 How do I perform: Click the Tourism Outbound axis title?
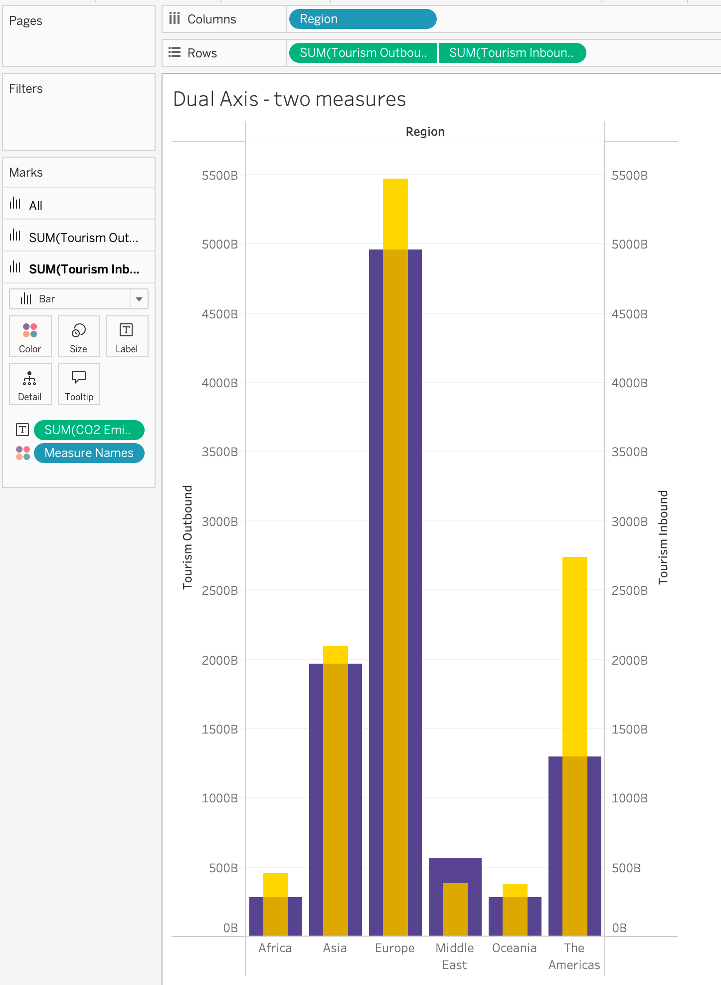(187, 537)
